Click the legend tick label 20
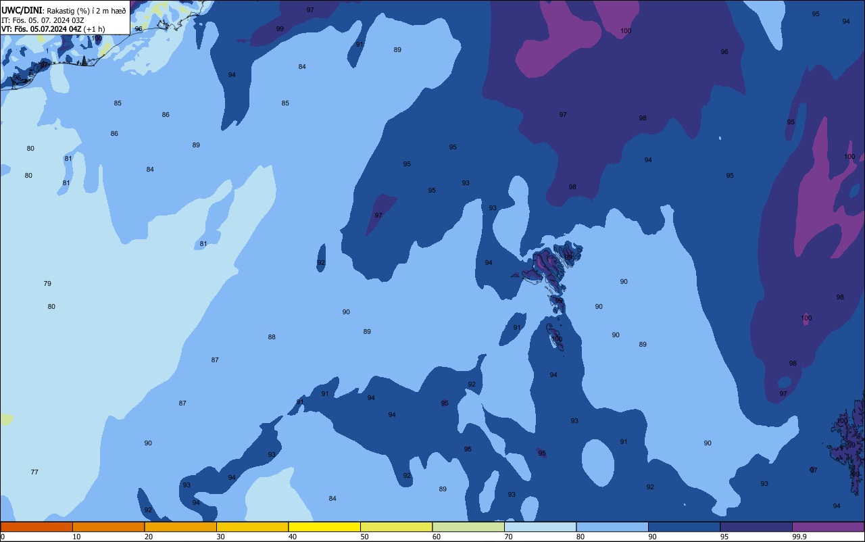865x542 pixels. click(x=149, y=537)
